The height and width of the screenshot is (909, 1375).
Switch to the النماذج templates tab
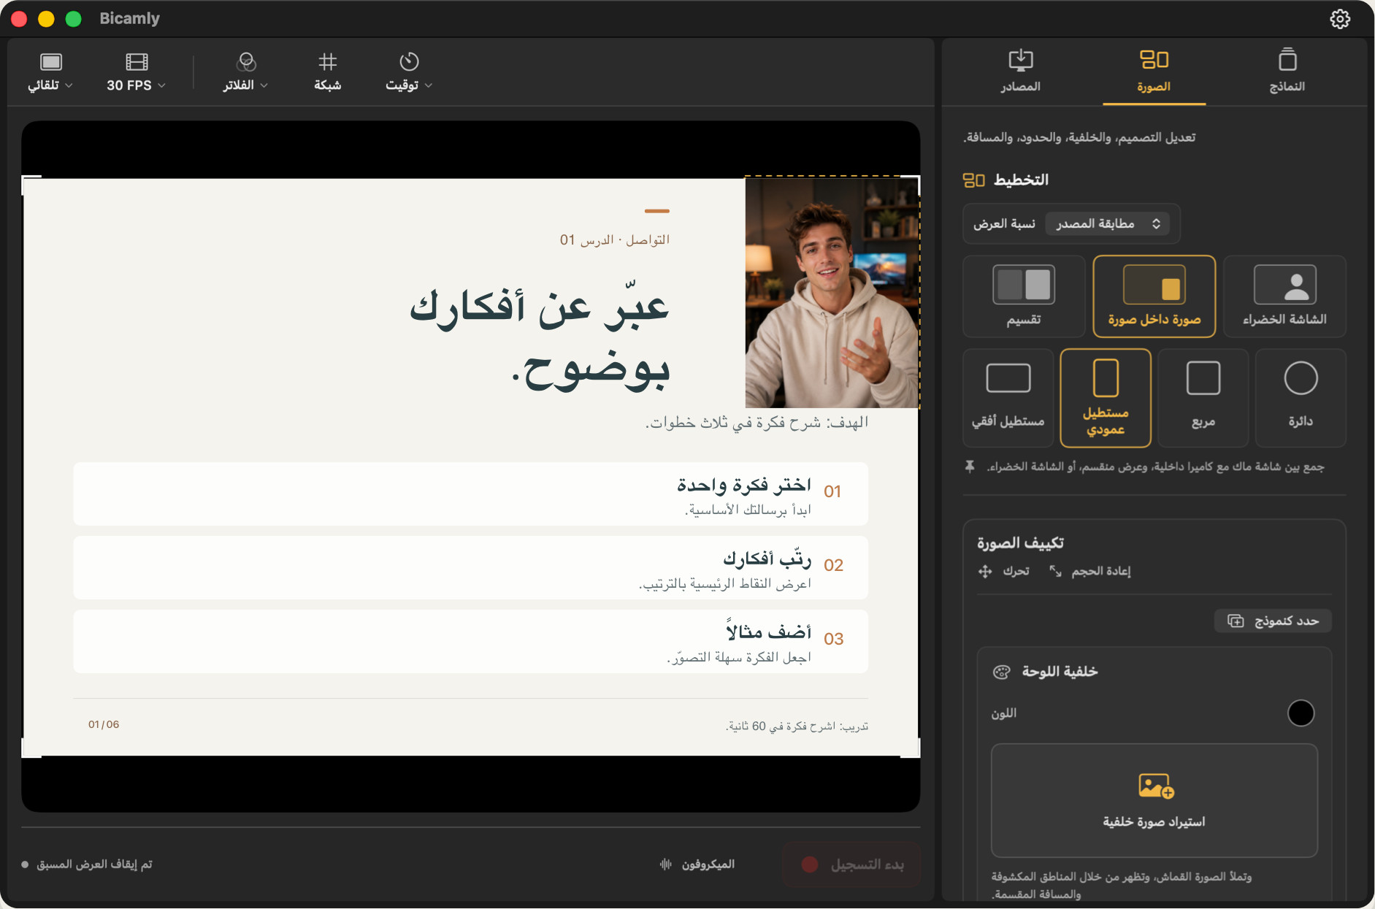point(1287,72)
